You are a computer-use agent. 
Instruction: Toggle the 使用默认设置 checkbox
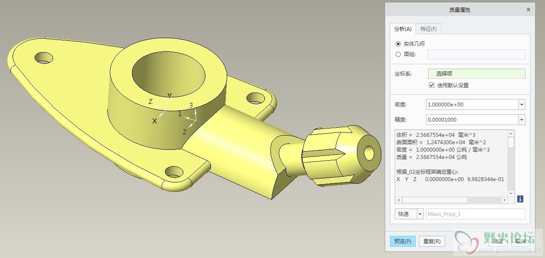click(432, 85)
